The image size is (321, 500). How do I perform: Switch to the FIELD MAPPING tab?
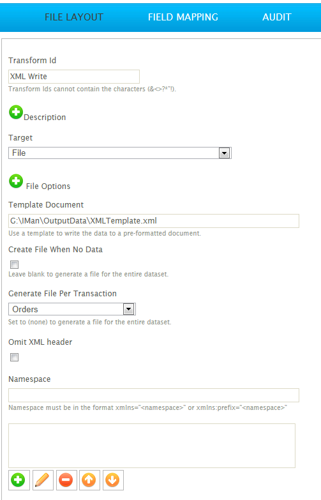[x=183, y=17]
